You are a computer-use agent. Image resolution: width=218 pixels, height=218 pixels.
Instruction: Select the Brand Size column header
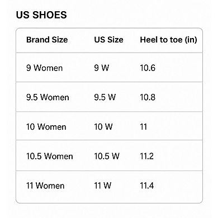[x=47, y=40]
